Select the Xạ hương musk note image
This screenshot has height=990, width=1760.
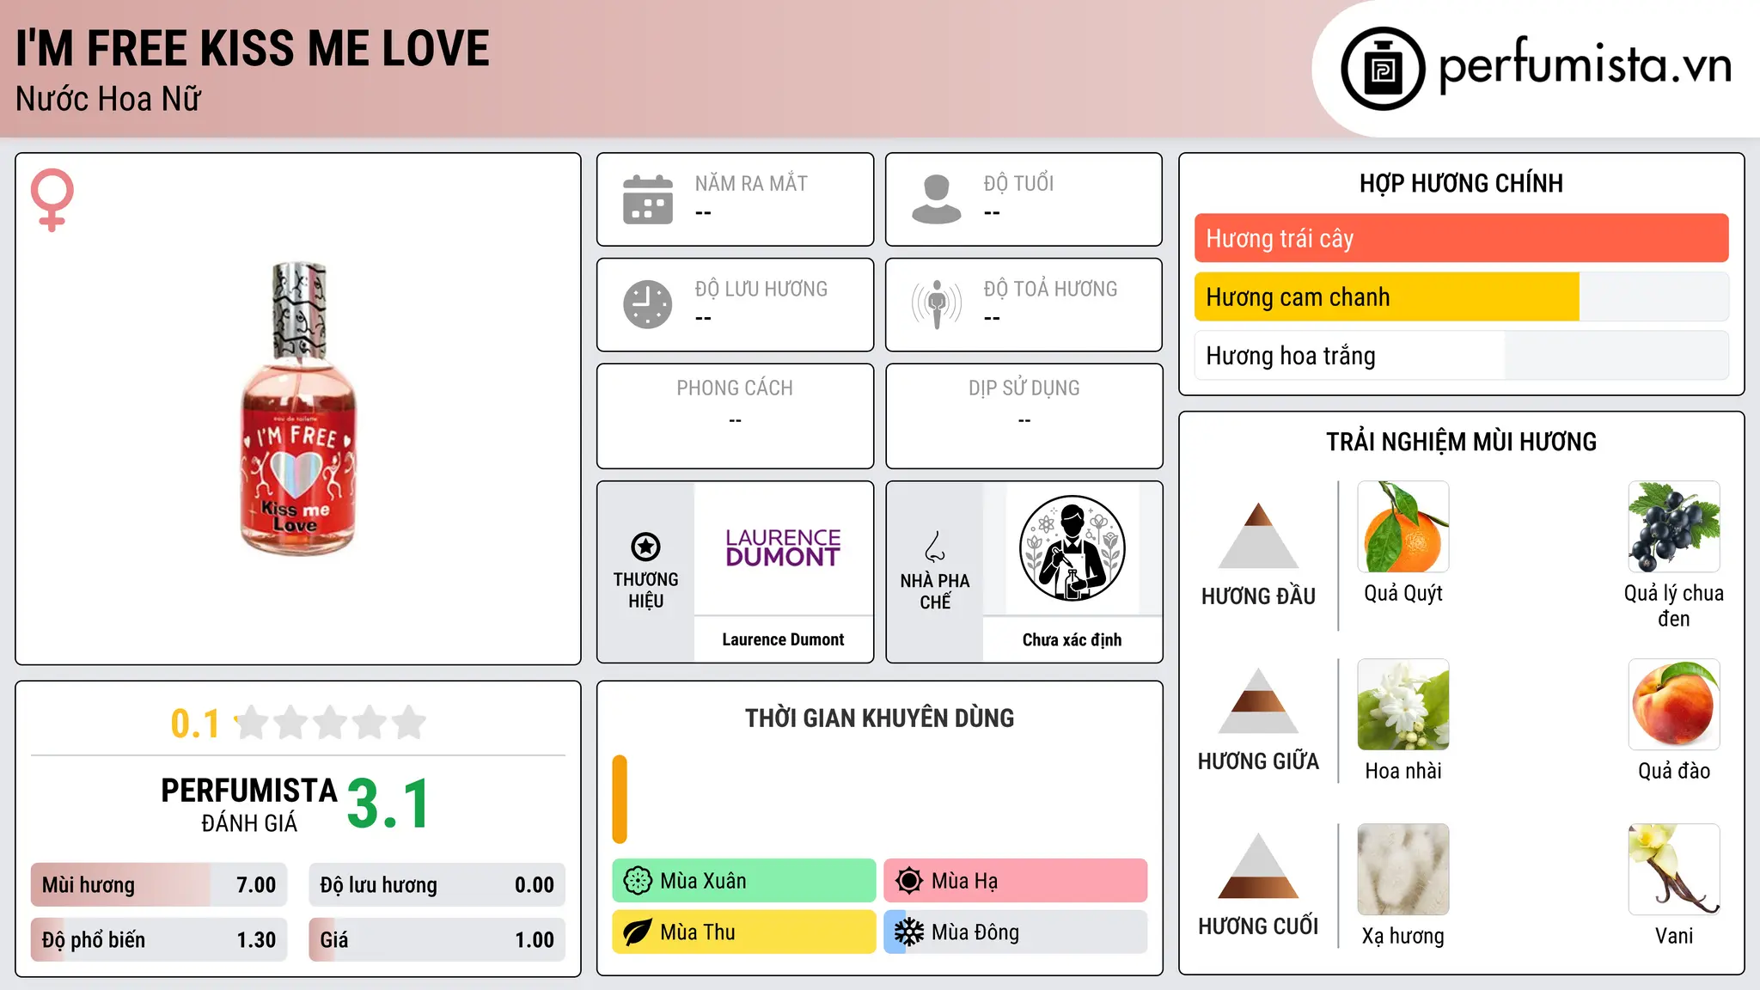(x=1403, y=870)
